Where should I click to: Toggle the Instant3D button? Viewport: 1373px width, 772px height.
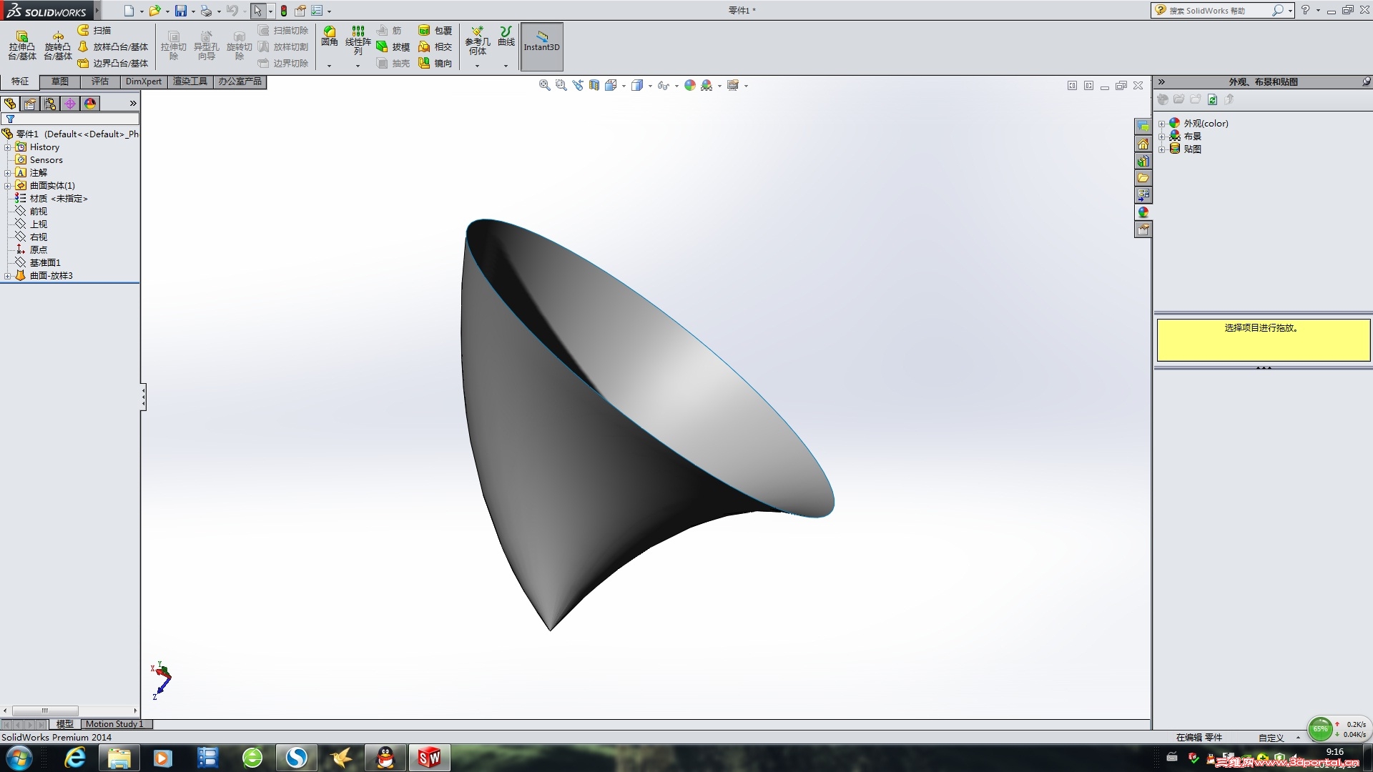[x=541, y=46]
